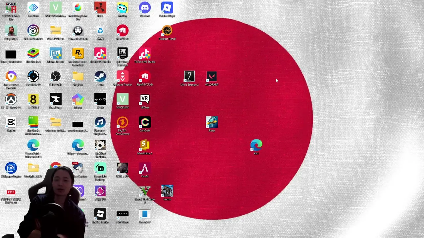This screenshot has width=424, height=238.
Task: Select the BALL x PIT game icon
Action: (122, 168)
